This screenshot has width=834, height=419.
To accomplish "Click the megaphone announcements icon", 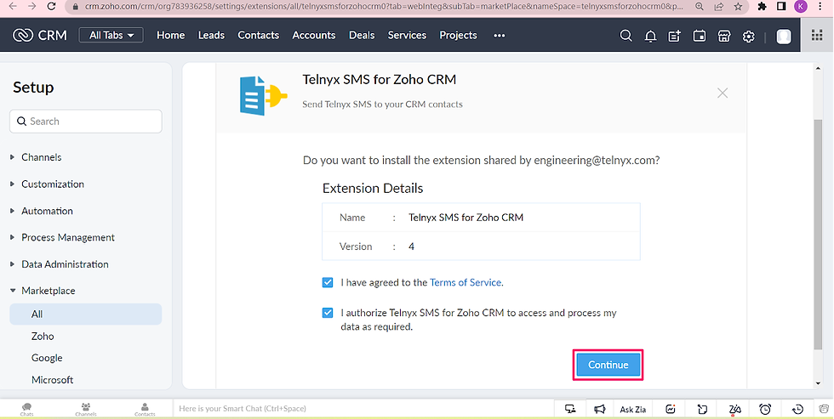I will [599, 409].
